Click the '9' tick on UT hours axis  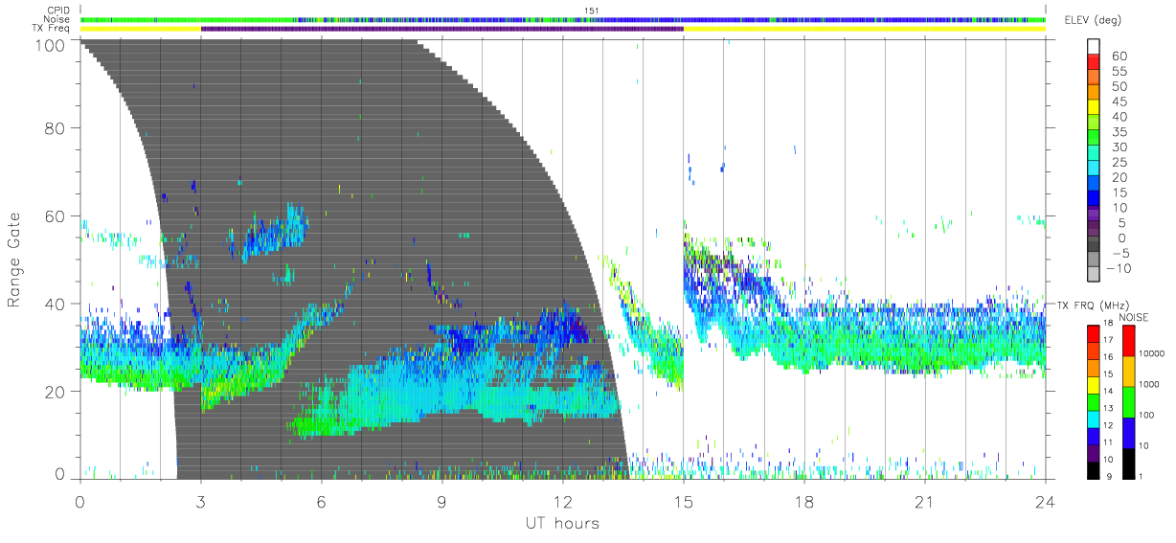coord(442,502)
